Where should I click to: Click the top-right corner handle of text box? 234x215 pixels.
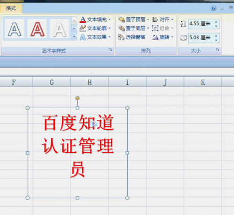click(x=127, y=108)
